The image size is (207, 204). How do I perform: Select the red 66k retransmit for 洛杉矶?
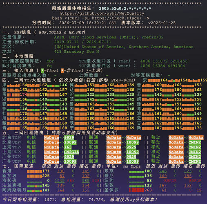tap(71, 181)
